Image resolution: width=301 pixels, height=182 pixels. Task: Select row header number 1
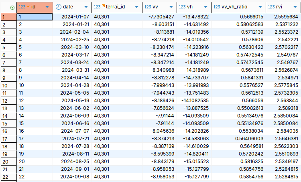click(x=8, y=17)
